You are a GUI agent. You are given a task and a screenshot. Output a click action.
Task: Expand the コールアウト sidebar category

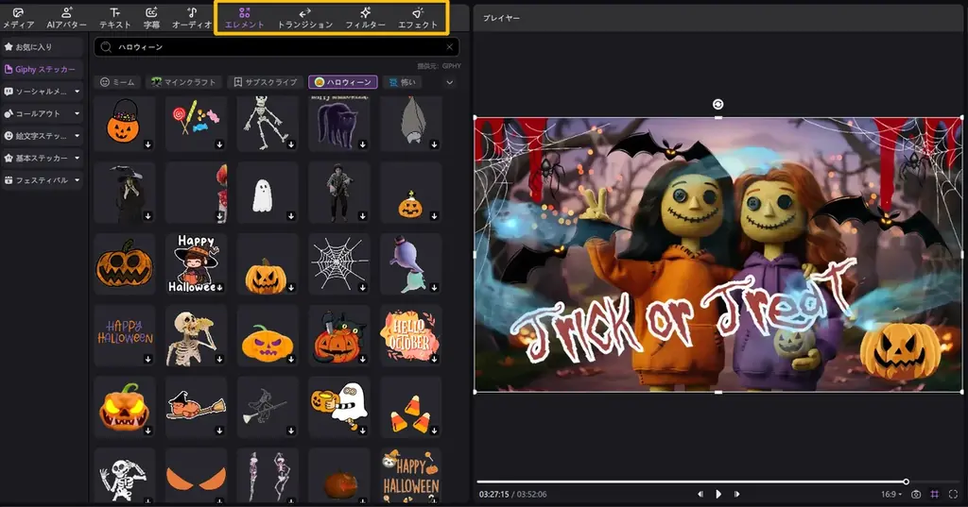tap(43, 113)
